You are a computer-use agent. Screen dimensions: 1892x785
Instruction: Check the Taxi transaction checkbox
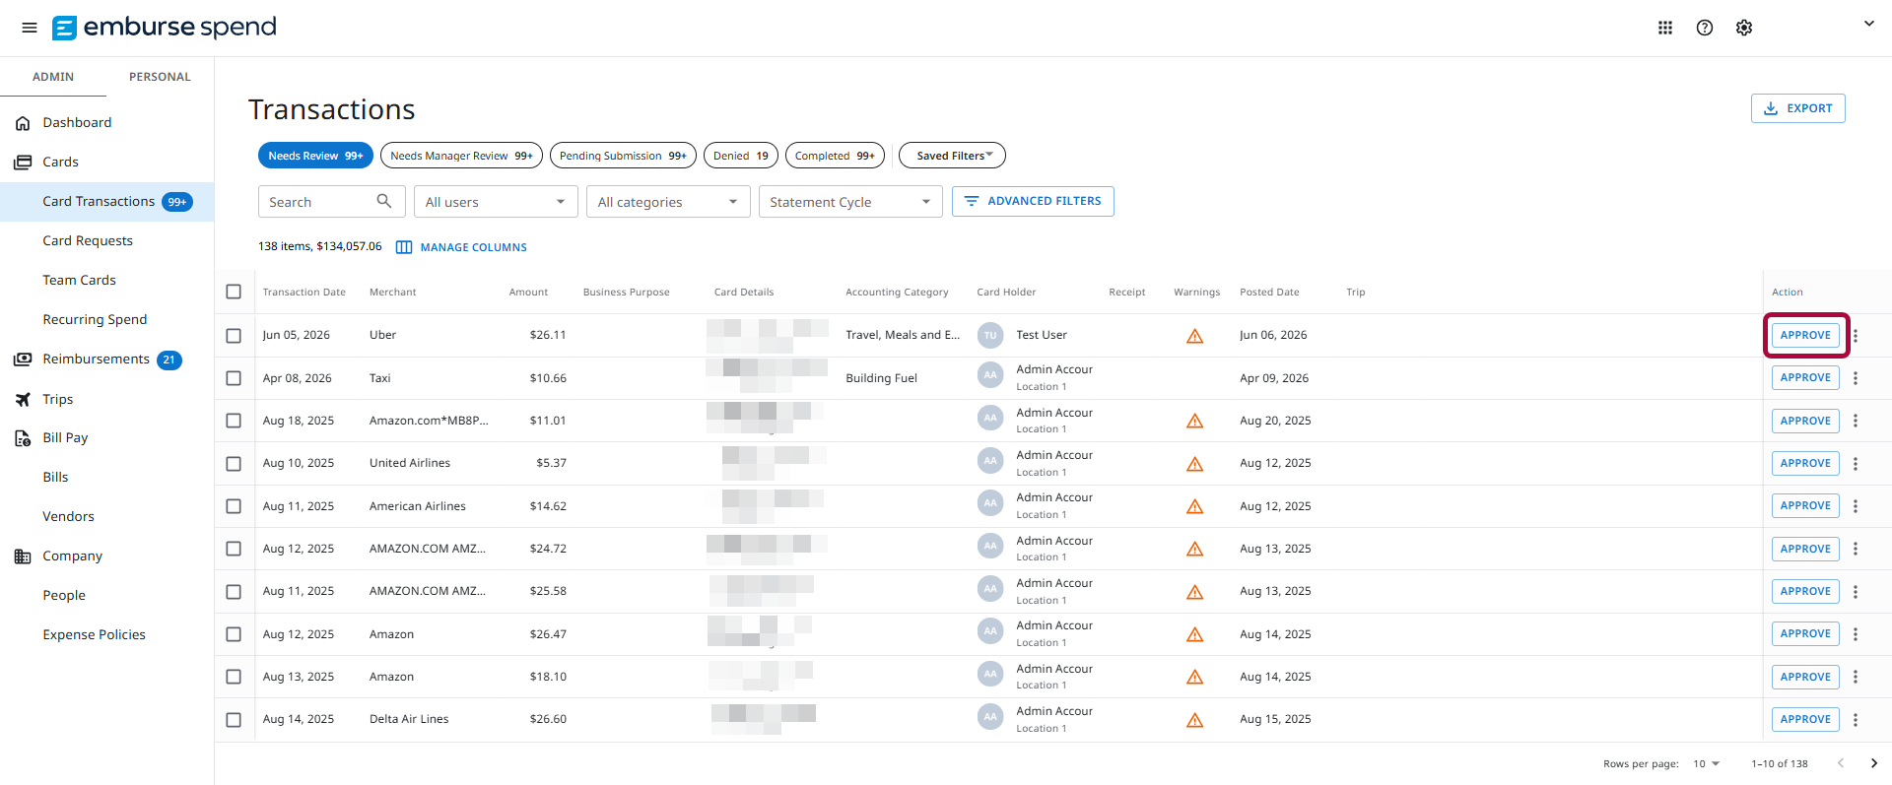(234, 378)
